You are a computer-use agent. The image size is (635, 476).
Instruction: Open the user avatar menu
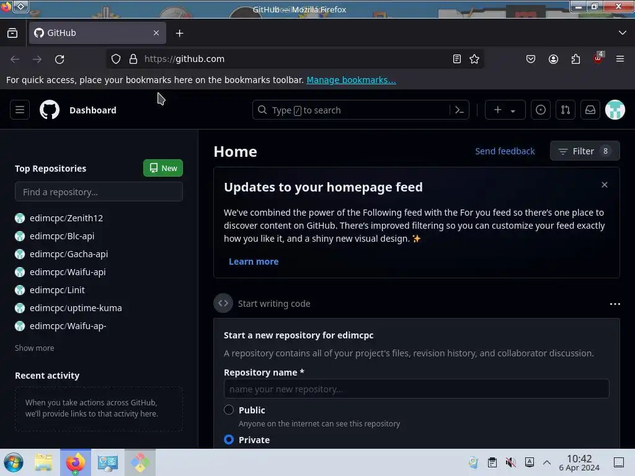615,110
